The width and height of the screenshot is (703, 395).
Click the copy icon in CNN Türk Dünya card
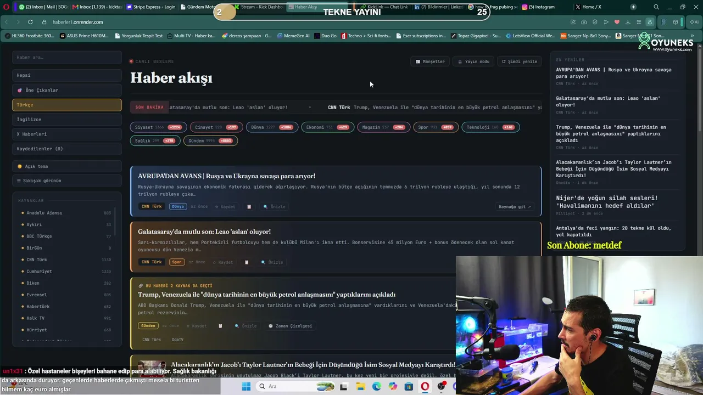pyautogui.click(x=249, y=207)
